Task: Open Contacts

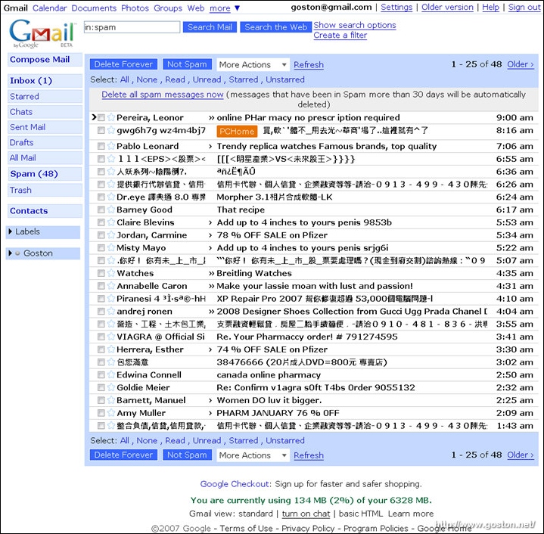Action: [x=29, y=211]
